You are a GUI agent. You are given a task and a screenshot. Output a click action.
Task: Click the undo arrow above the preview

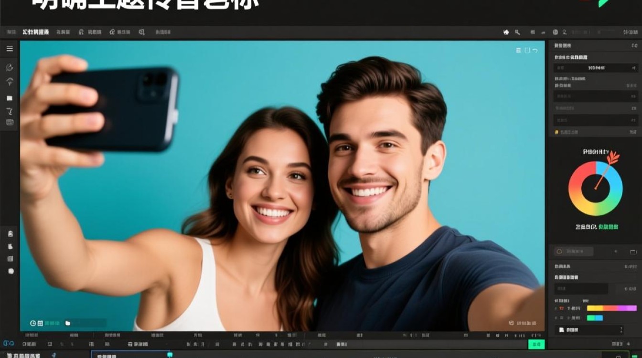coord(535,50)
